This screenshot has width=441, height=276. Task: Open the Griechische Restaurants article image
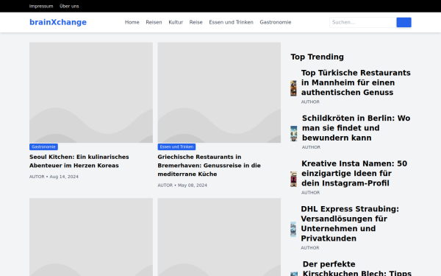219,93
